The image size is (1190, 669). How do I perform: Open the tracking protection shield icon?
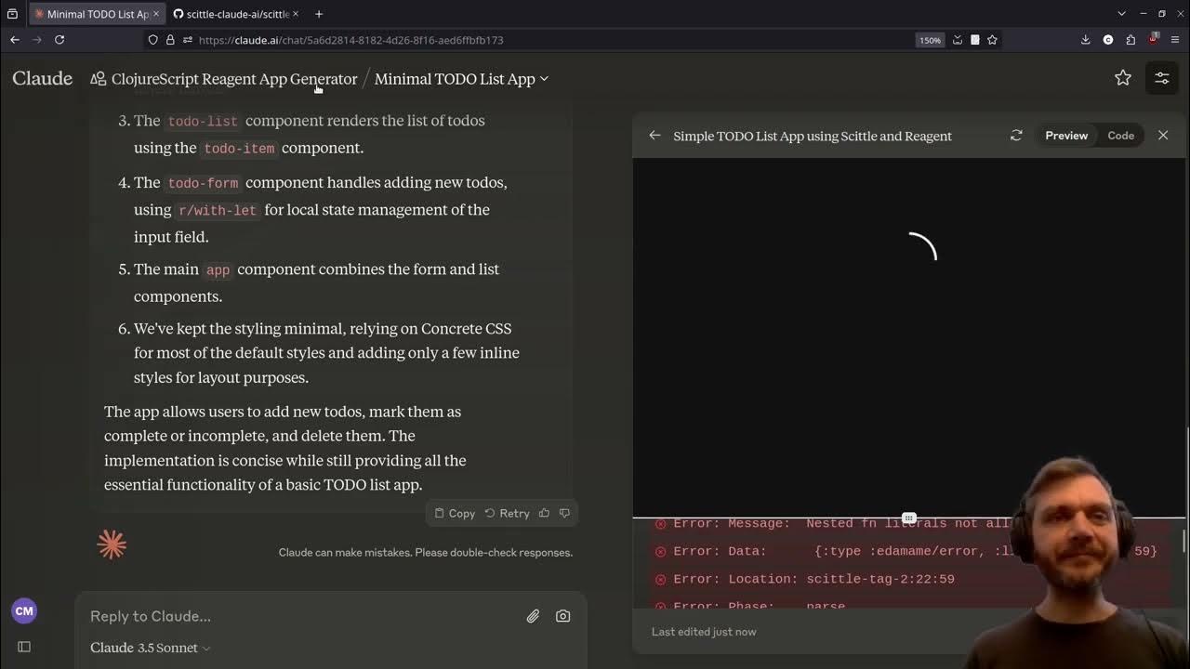click(153, 40)
